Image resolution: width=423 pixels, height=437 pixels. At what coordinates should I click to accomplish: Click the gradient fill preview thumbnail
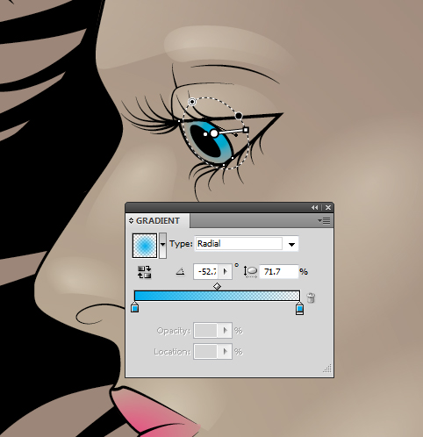[145, 246]
